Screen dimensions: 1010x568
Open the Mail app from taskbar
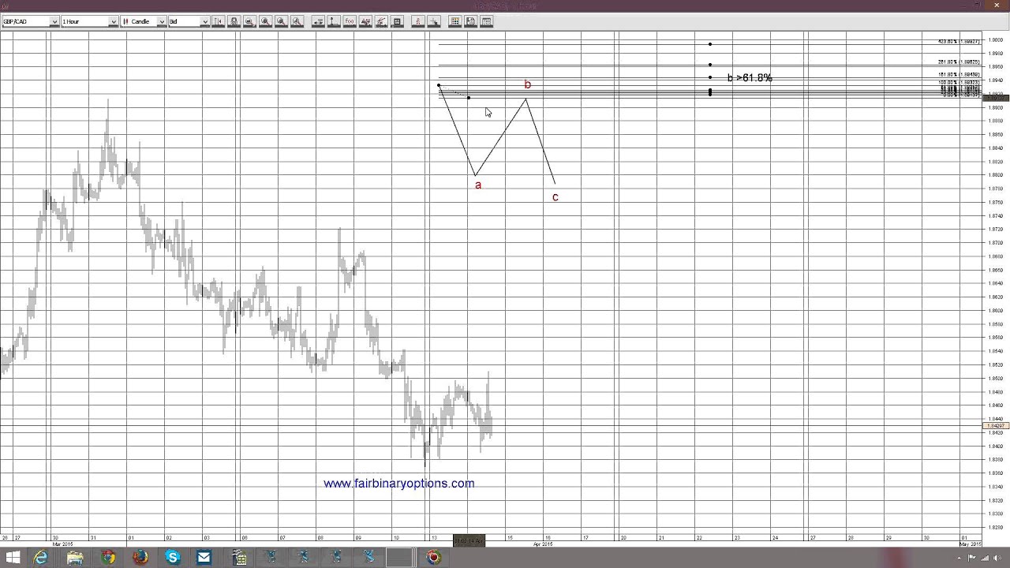pos(204,558)
